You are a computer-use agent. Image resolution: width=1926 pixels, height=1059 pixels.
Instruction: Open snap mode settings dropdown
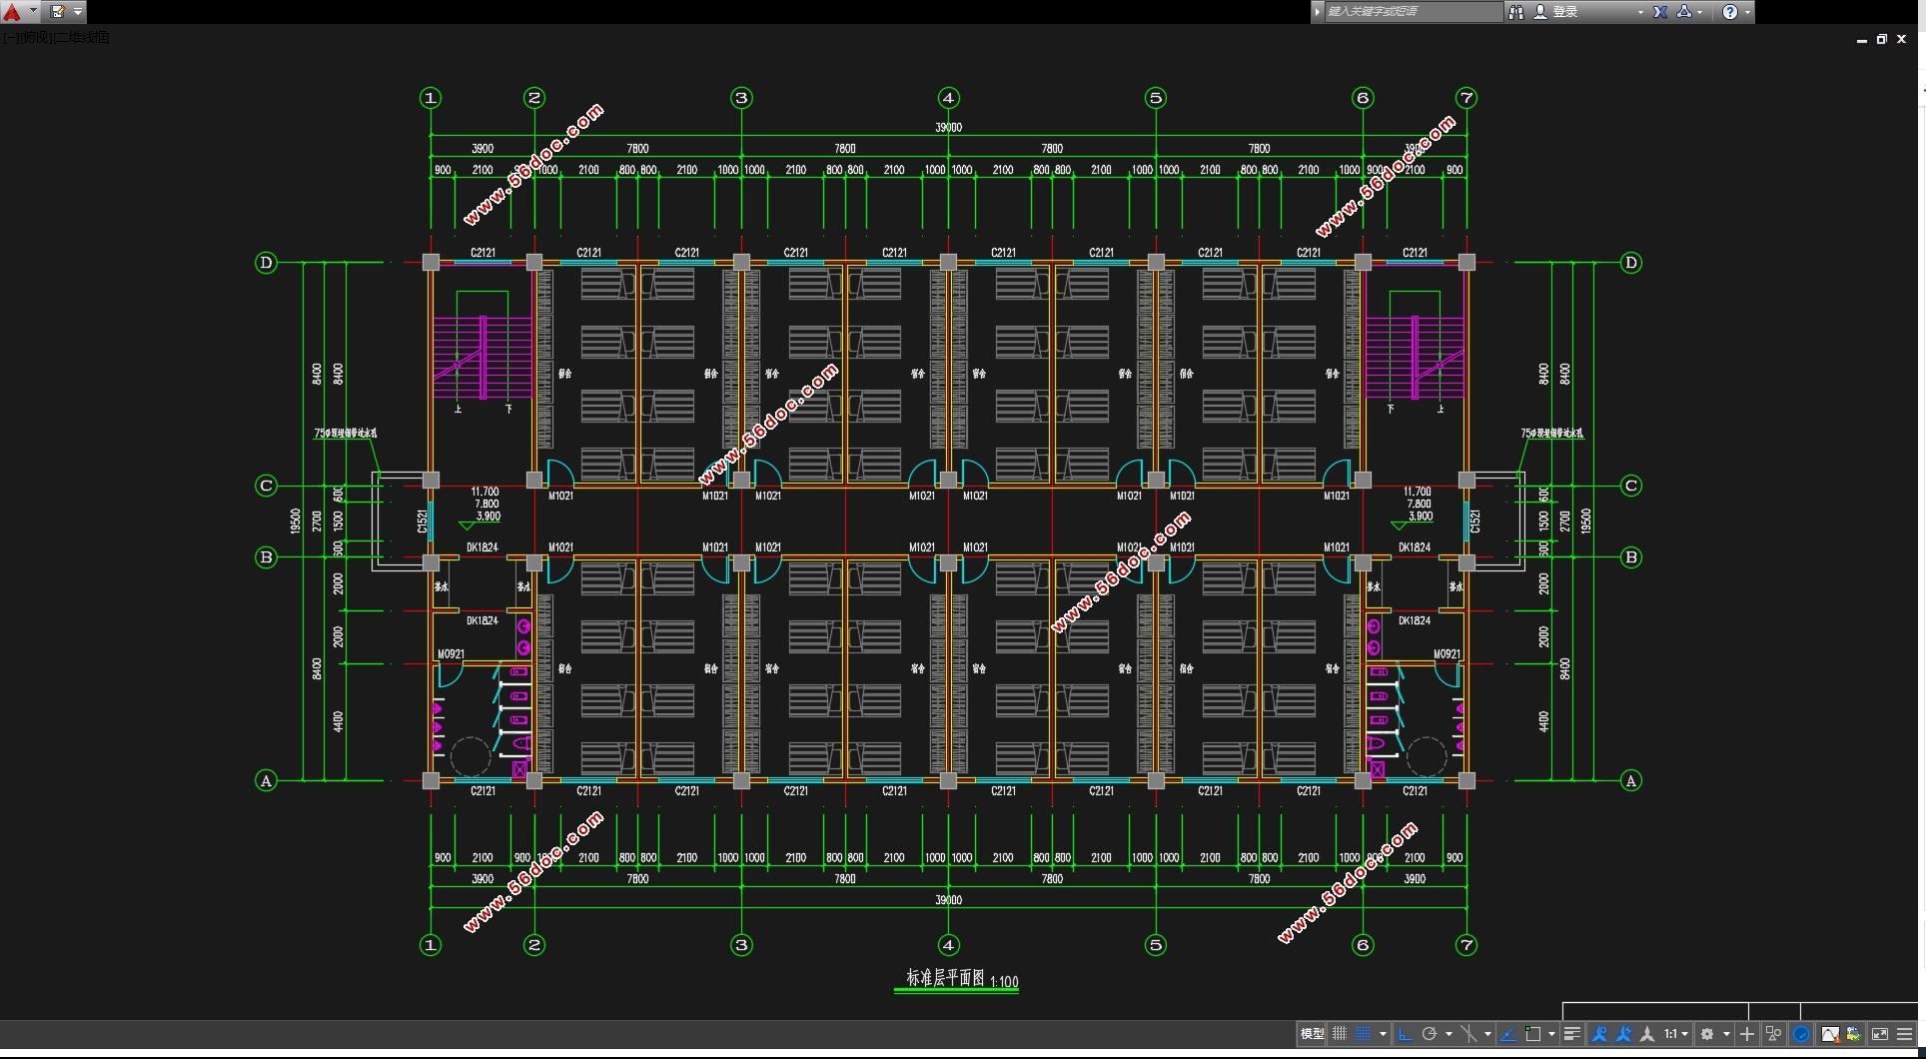[x=1383, y=1034]
